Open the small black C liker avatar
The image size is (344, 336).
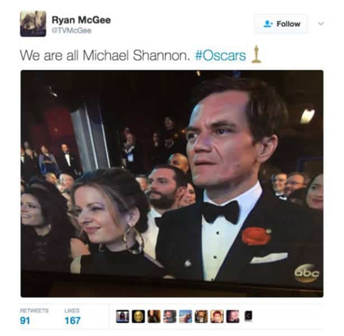(x=248, y=316)
